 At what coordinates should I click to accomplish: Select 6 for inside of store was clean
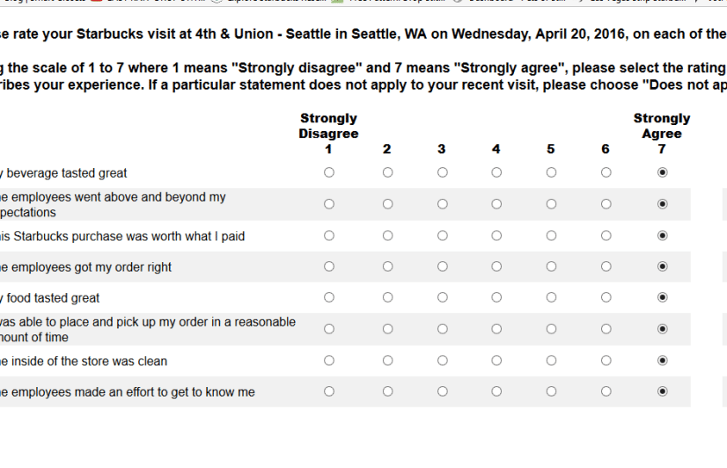606,361
